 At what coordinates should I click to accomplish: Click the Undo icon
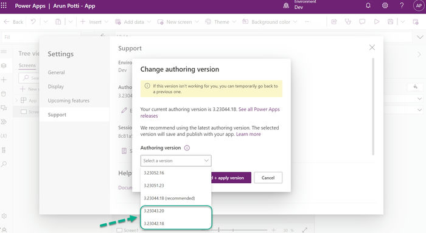click(33, 22)
